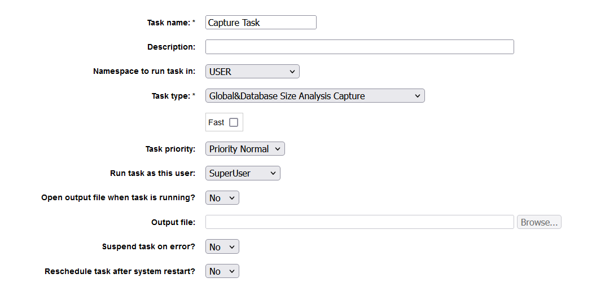Open the Reschedule after restart dropdown
605x300 pixels.
(x=222, y=271)
